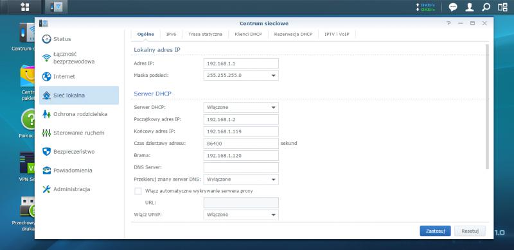Expand the Maska podsieci dropdown
The width and height of the screenshot is (514, 250).
(274, 76)
